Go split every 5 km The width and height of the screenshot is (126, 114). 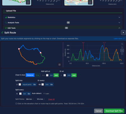[x=29, y=94]
